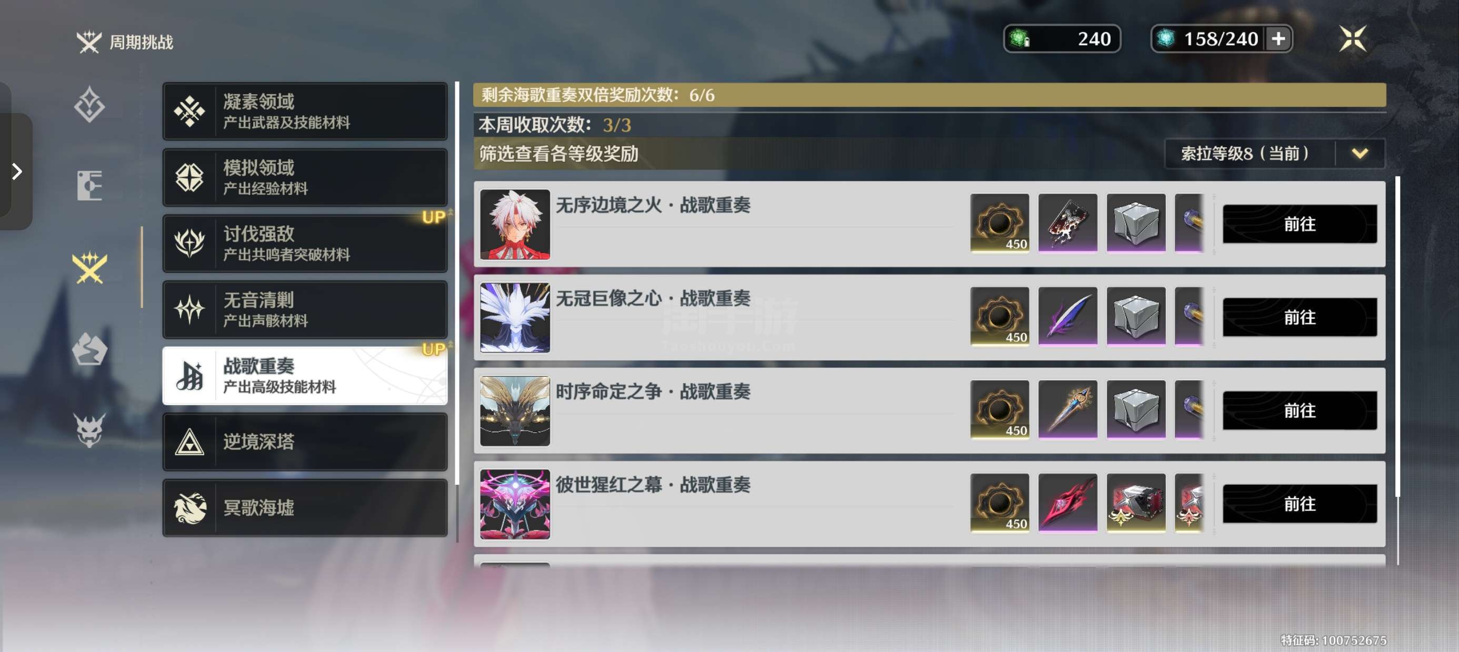
Task: Close the 周期挑战 panel with X icon
Action: pyautogui.click(x=1353, y=38)
